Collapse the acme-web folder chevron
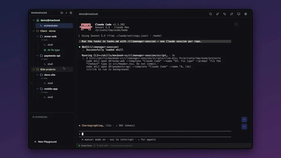 [x=37, y=36]
